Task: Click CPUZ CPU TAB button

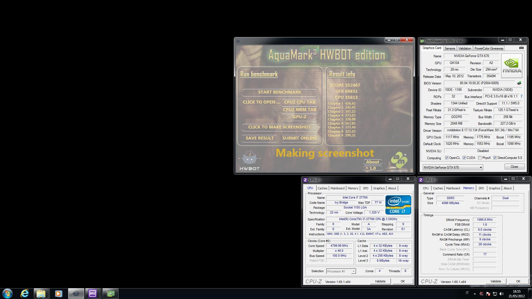Action: pos(300,102)
